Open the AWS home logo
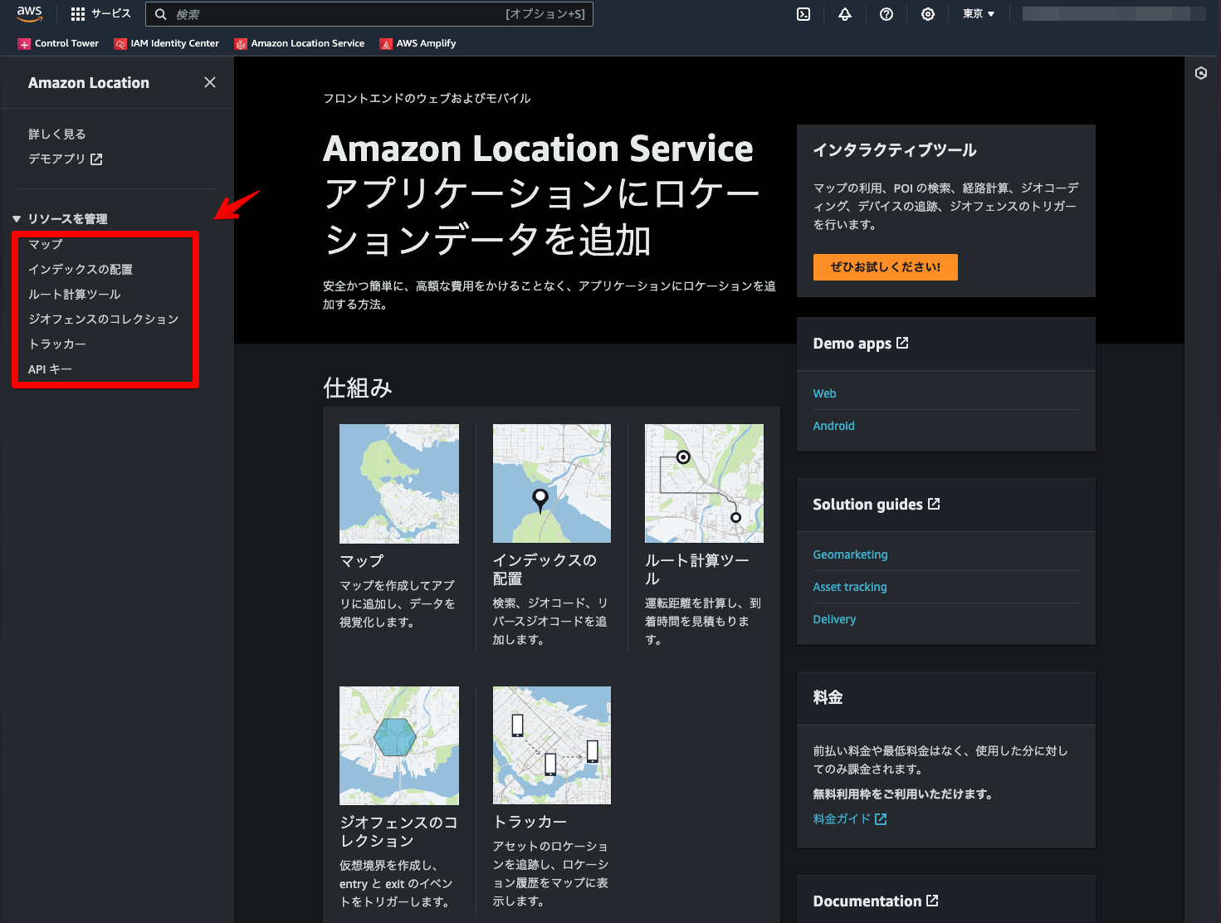This screenshot has height=923, width=1221. click(x=29, y=14)
